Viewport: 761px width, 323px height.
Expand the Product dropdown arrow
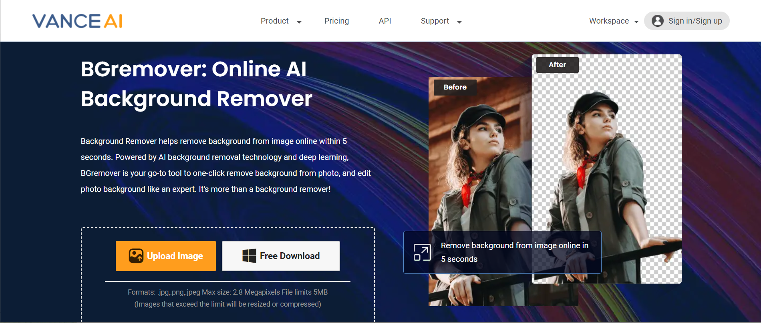click(x=299, y=22)
